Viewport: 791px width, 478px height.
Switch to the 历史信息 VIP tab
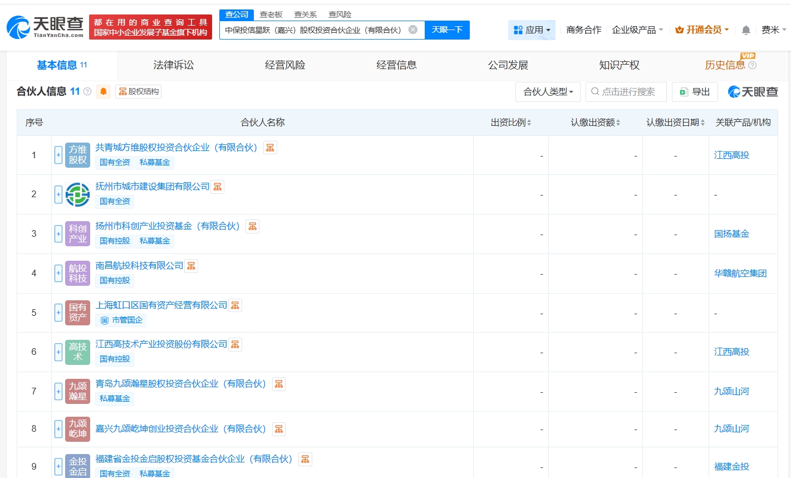pos(725,65)
